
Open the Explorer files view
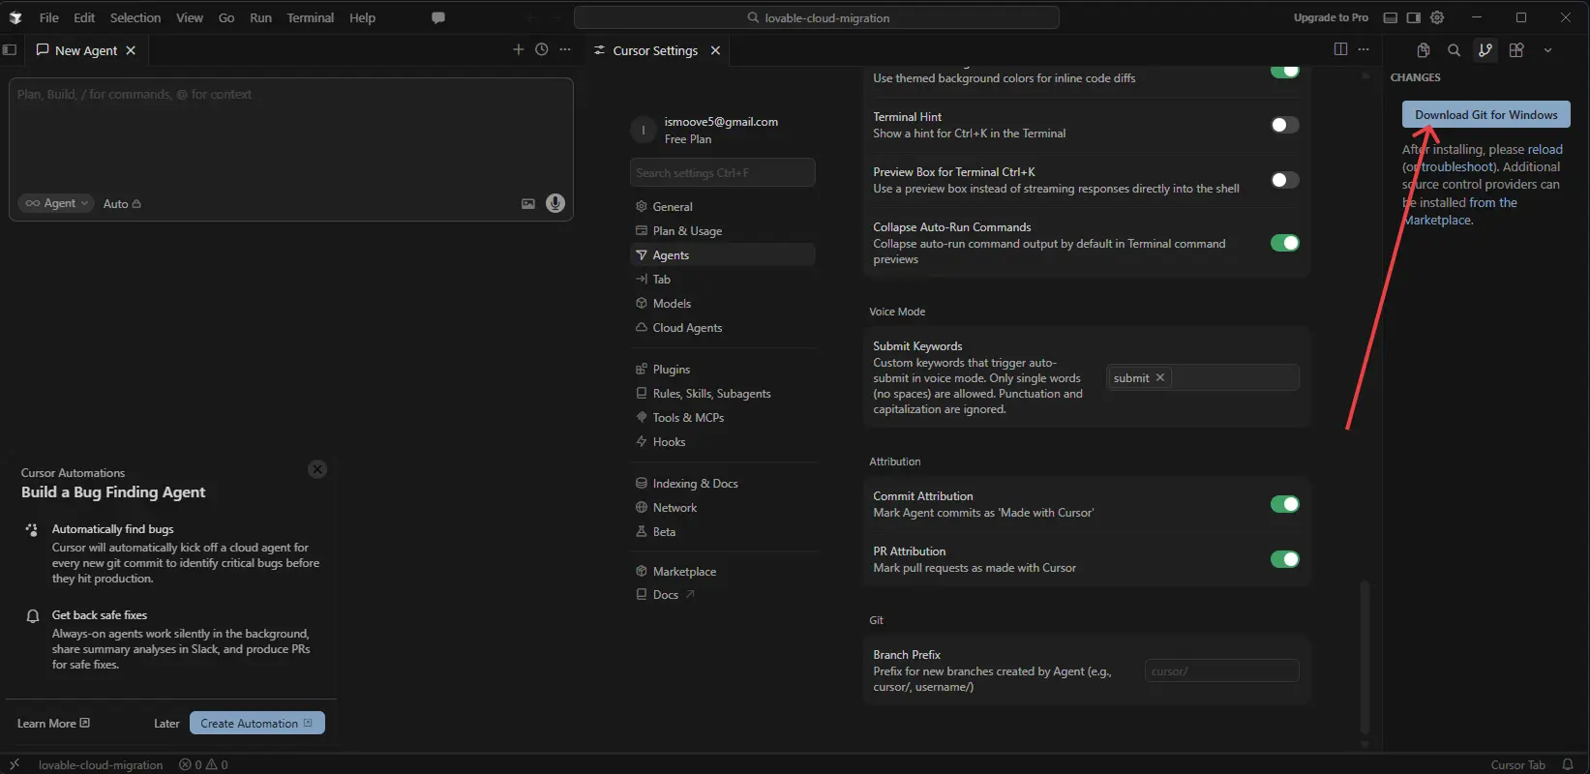(1424, 50)
